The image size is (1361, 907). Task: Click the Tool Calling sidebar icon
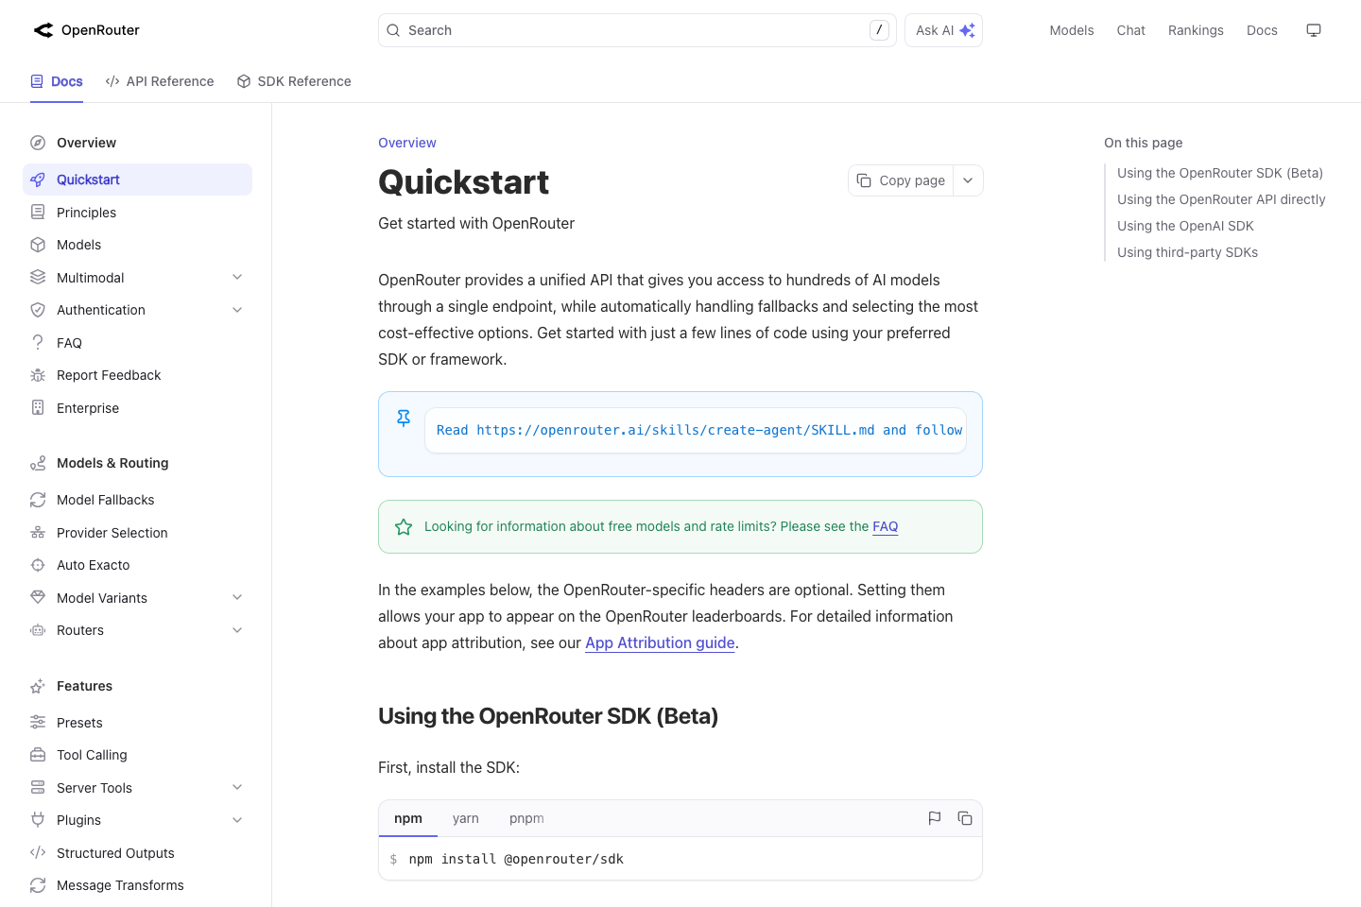37,754
